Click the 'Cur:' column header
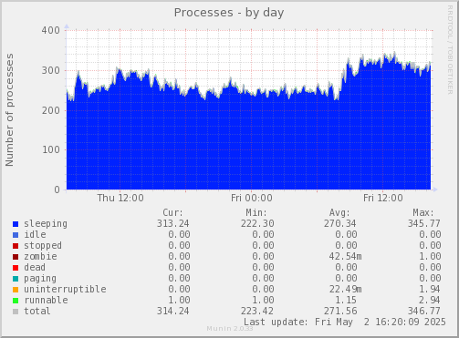 click(x=172, y=212)
